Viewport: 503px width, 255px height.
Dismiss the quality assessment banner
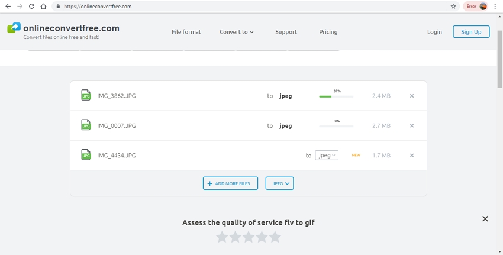485,219
